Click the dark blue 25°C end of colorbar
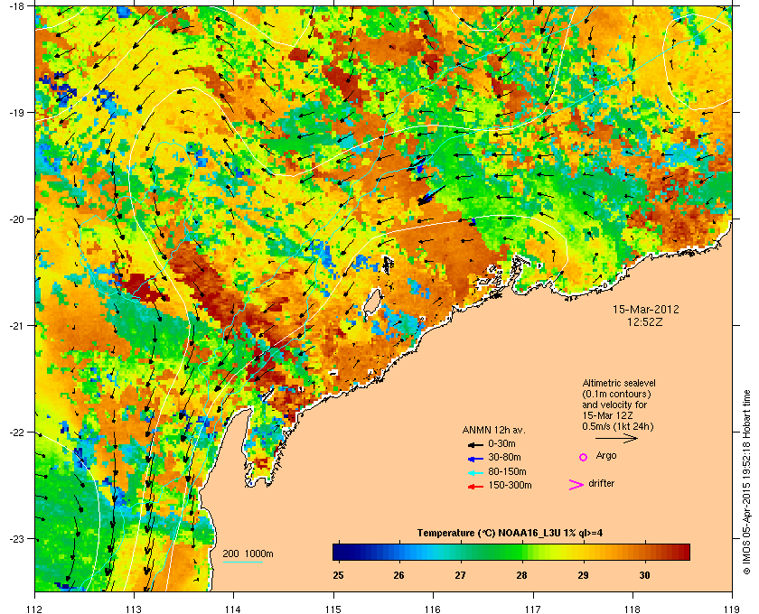This screenshot has width=759, height=614. click(340, 552)
